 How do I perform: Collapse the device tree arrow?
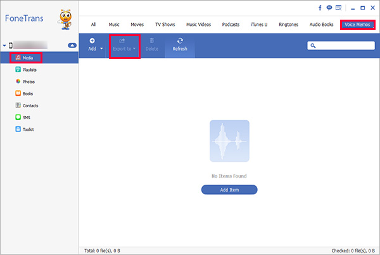4,46
